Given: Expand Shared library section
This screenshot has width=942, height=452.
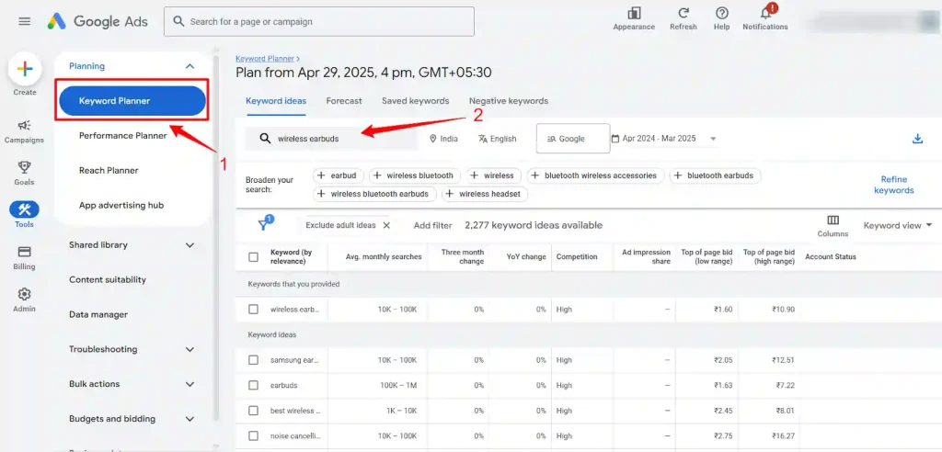Looking at the screenshot, I should [x=190, y=245].
